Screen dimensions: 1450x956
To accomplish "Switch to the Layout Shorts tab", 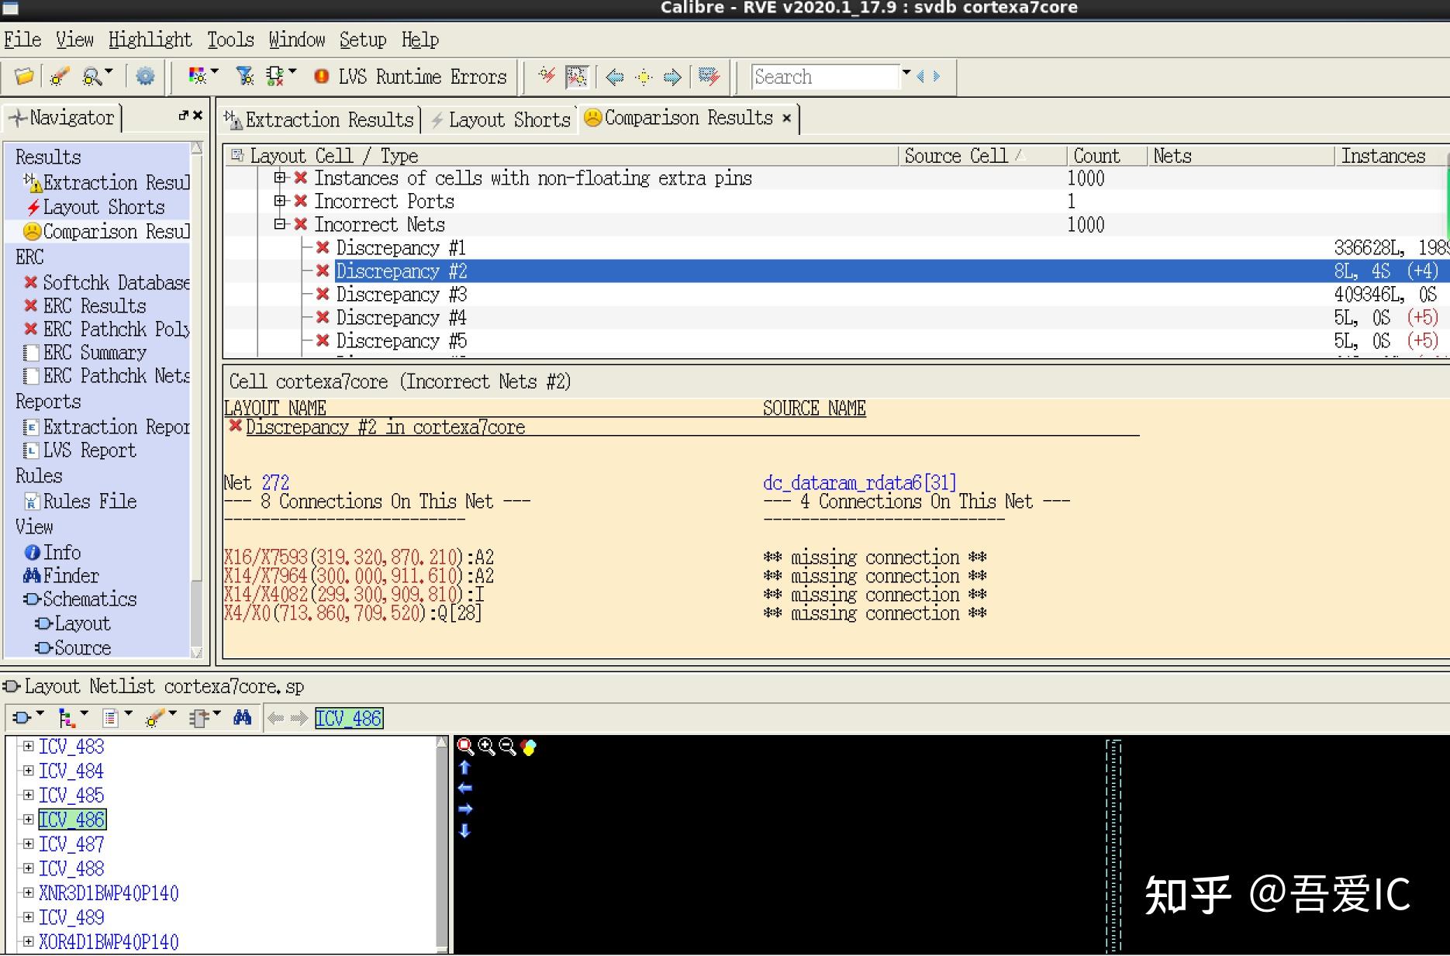I will [x=500, y=119].
